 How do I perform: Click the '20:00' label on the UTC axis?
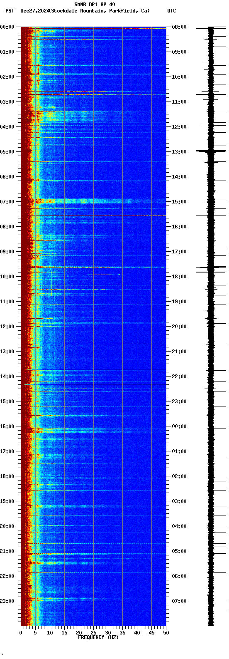179,327
